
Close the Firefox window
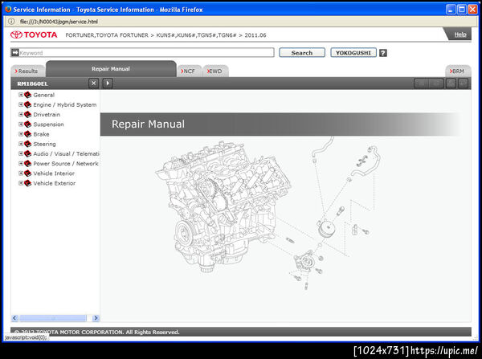tap(472, 9)
